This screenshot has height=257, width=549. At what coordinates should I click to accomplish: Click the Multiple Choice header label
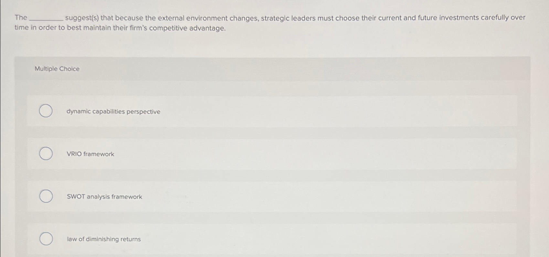[57, 68]
